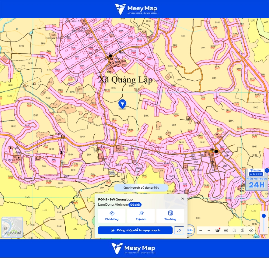The height and width of the screenshot is (258, 269).
Task: Click the area icon with red dot
Action: tap(217, 230)
